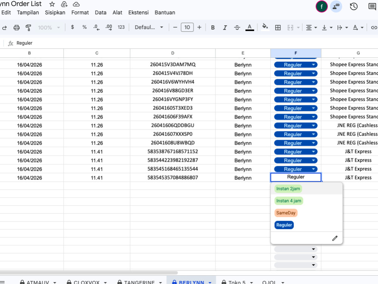
Task: Open the BERLYNN tab options arrow
Action: (210, 282)
